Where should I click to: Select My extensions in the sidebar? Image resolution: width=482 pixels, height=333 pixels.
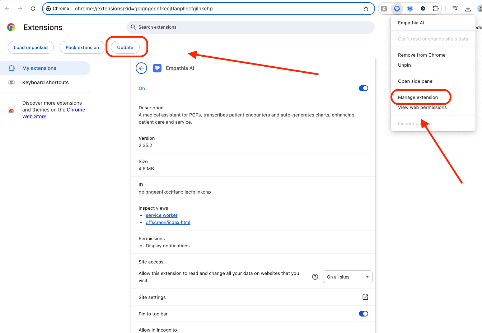[x=45, y=68]
